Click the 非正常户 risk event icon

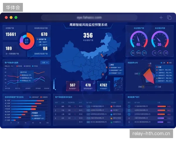point(111,110)
